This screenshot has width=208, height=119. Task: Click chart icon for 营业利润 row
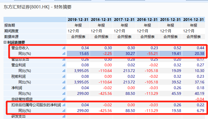(x=64, y=65)
